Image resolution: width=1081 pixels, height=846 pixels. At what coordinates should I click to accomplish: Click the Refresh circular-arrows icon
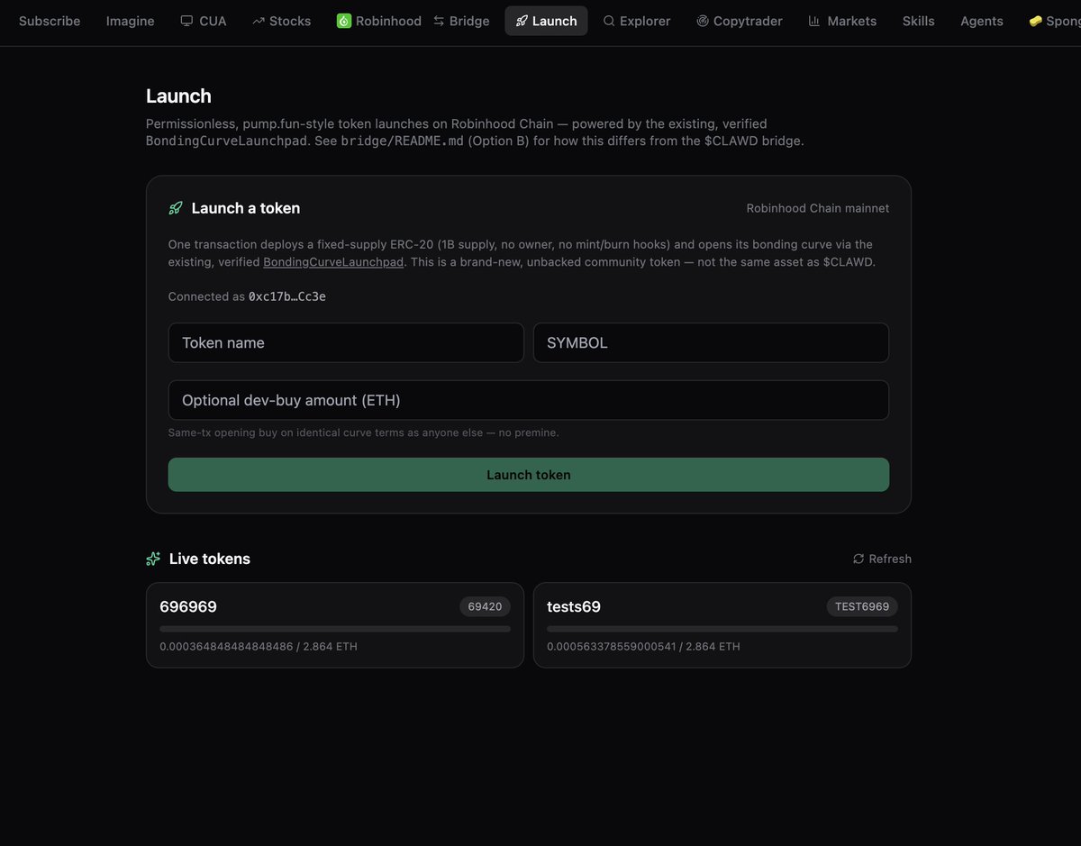pyautogui.click(x=858, y=559)
